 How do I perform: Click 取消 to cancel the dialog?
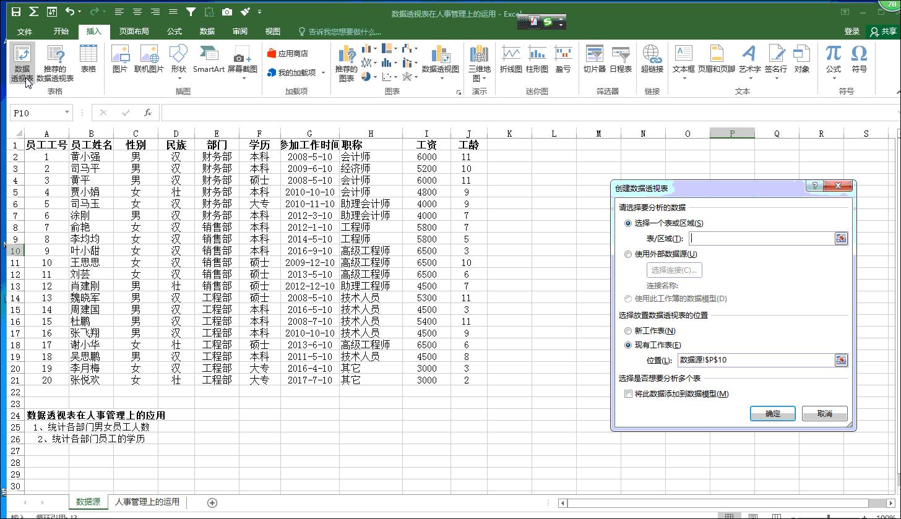tap(825, 414)
